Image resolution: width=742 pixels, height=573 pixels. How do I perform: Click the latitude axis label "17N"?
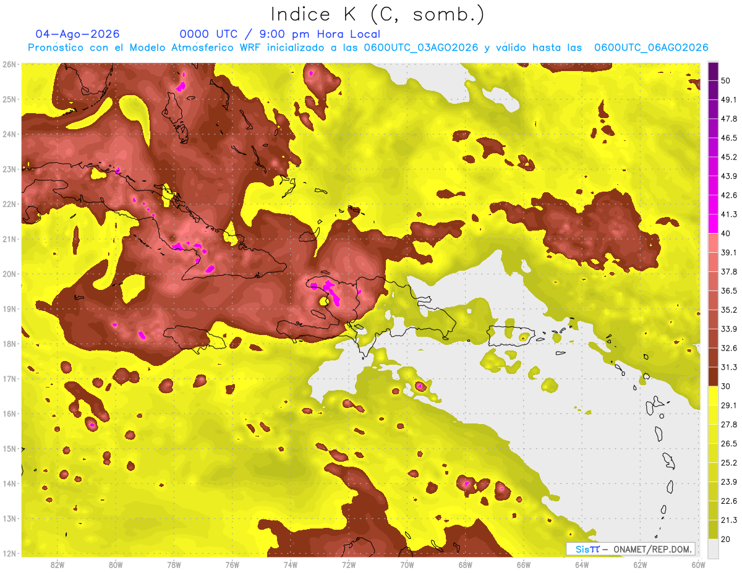pos(9,379)
